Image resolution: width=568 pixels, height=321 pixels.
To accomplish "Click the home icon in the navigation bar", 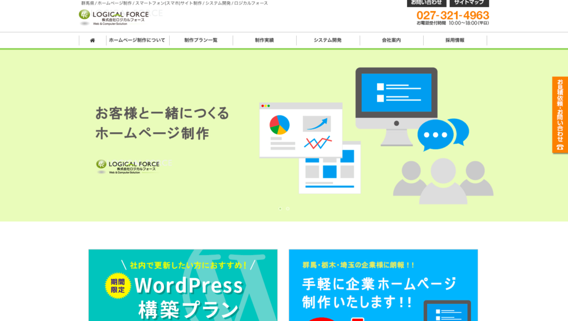I will 92,39.
